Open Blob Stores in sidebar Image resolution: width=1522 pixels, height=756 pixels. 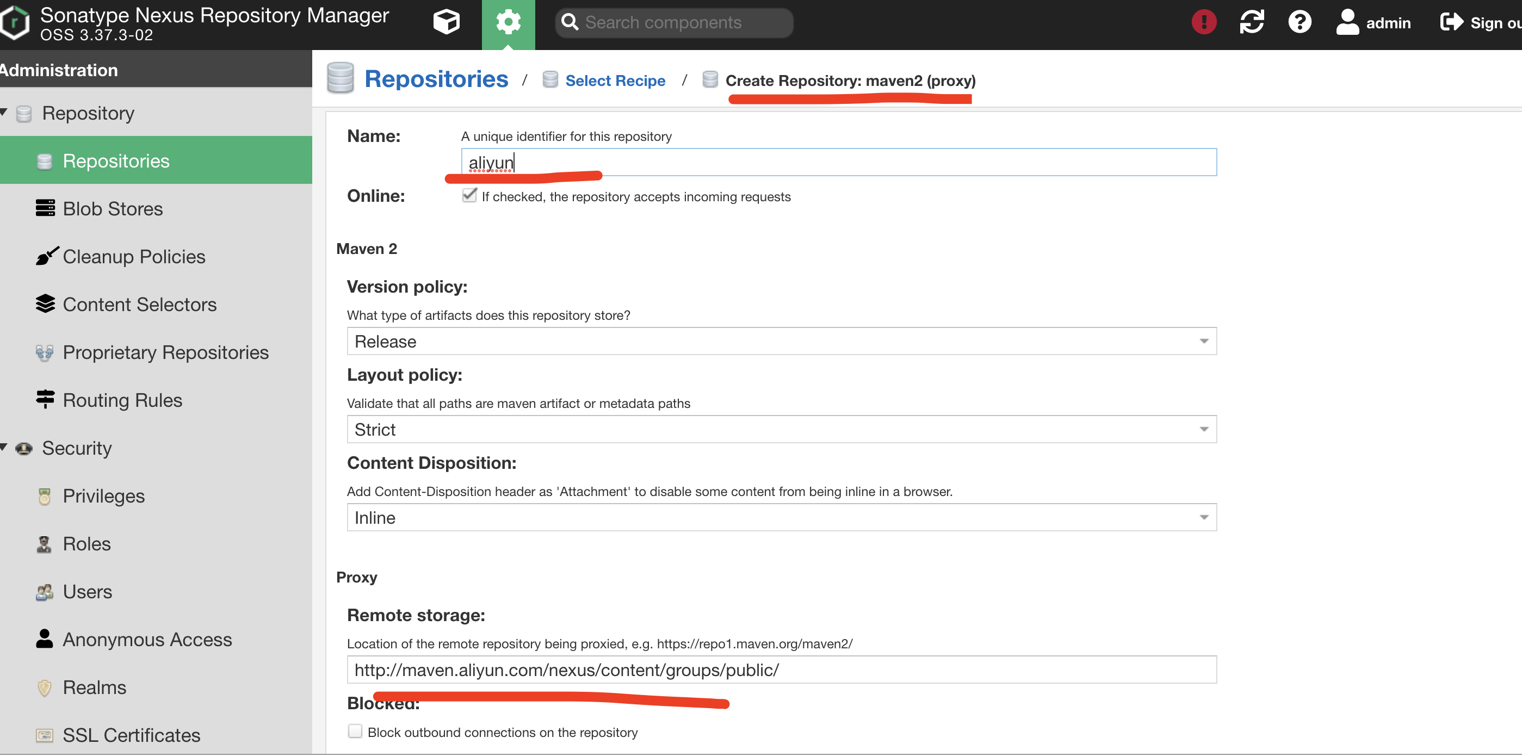(112, 208)
